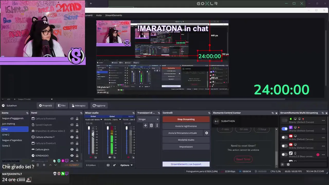Show Dispositivo di cattura video 3

click(72, 131)
